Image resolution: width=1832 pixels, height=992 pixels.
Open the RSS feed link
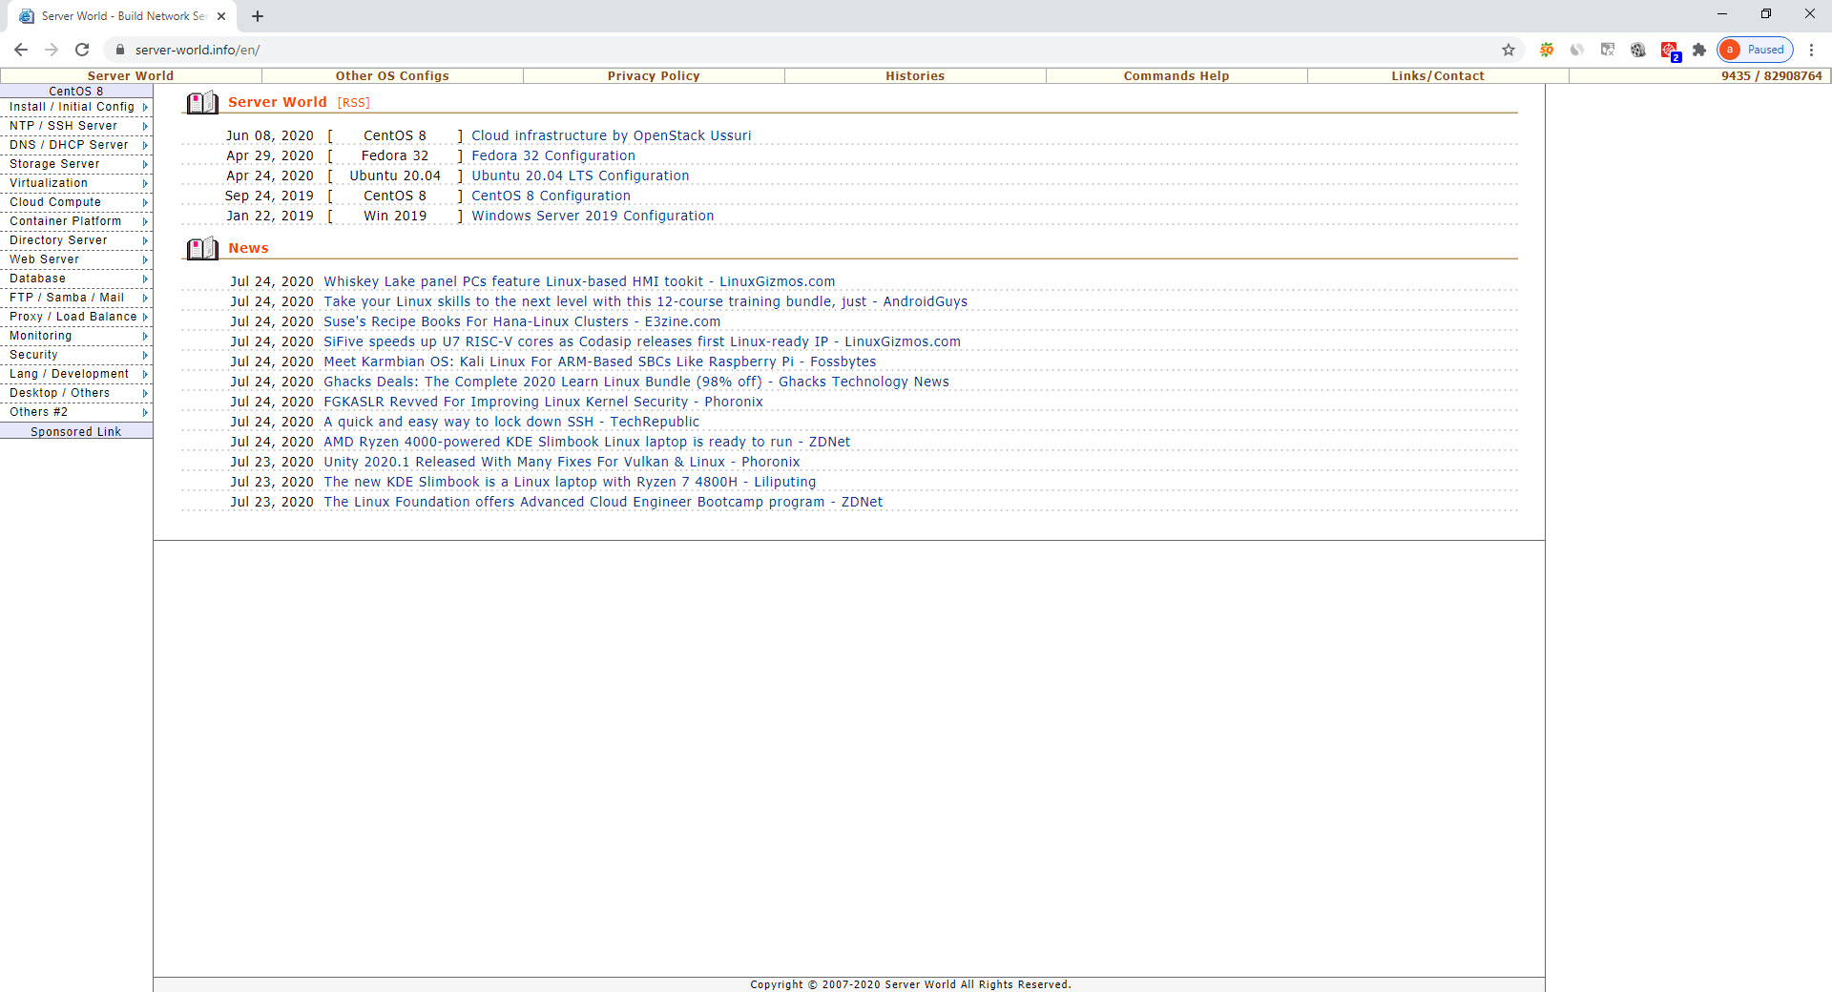coord(353,103)
